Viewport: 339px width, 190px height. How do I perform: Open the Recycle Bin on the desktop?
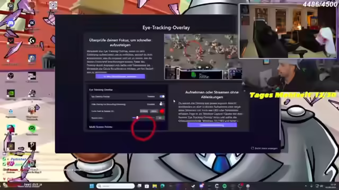(11, 111)
